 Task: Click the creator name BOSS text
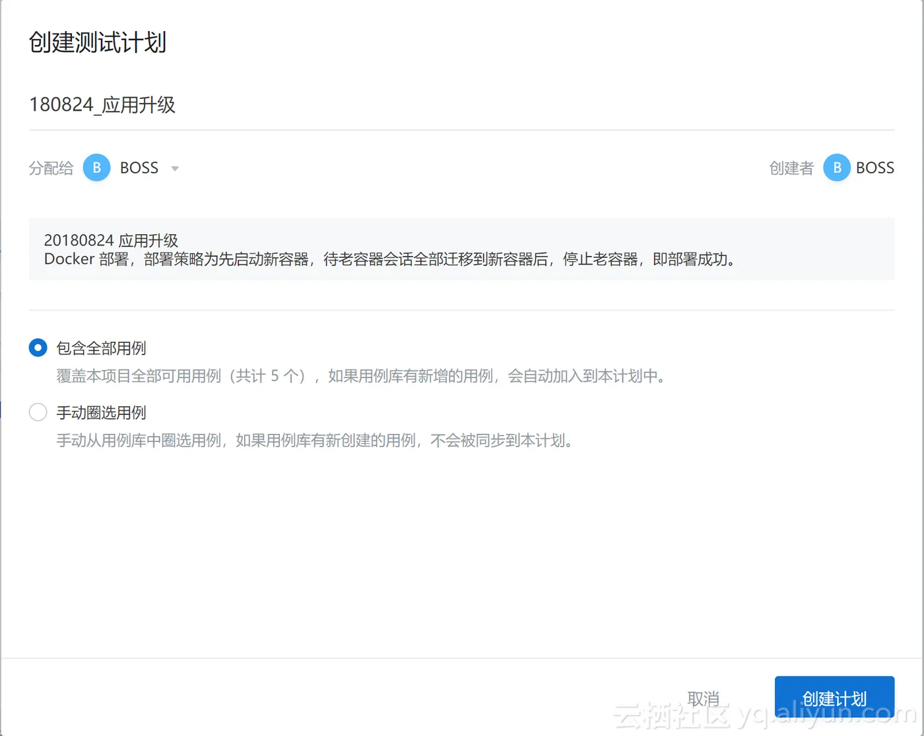(875, 168)
